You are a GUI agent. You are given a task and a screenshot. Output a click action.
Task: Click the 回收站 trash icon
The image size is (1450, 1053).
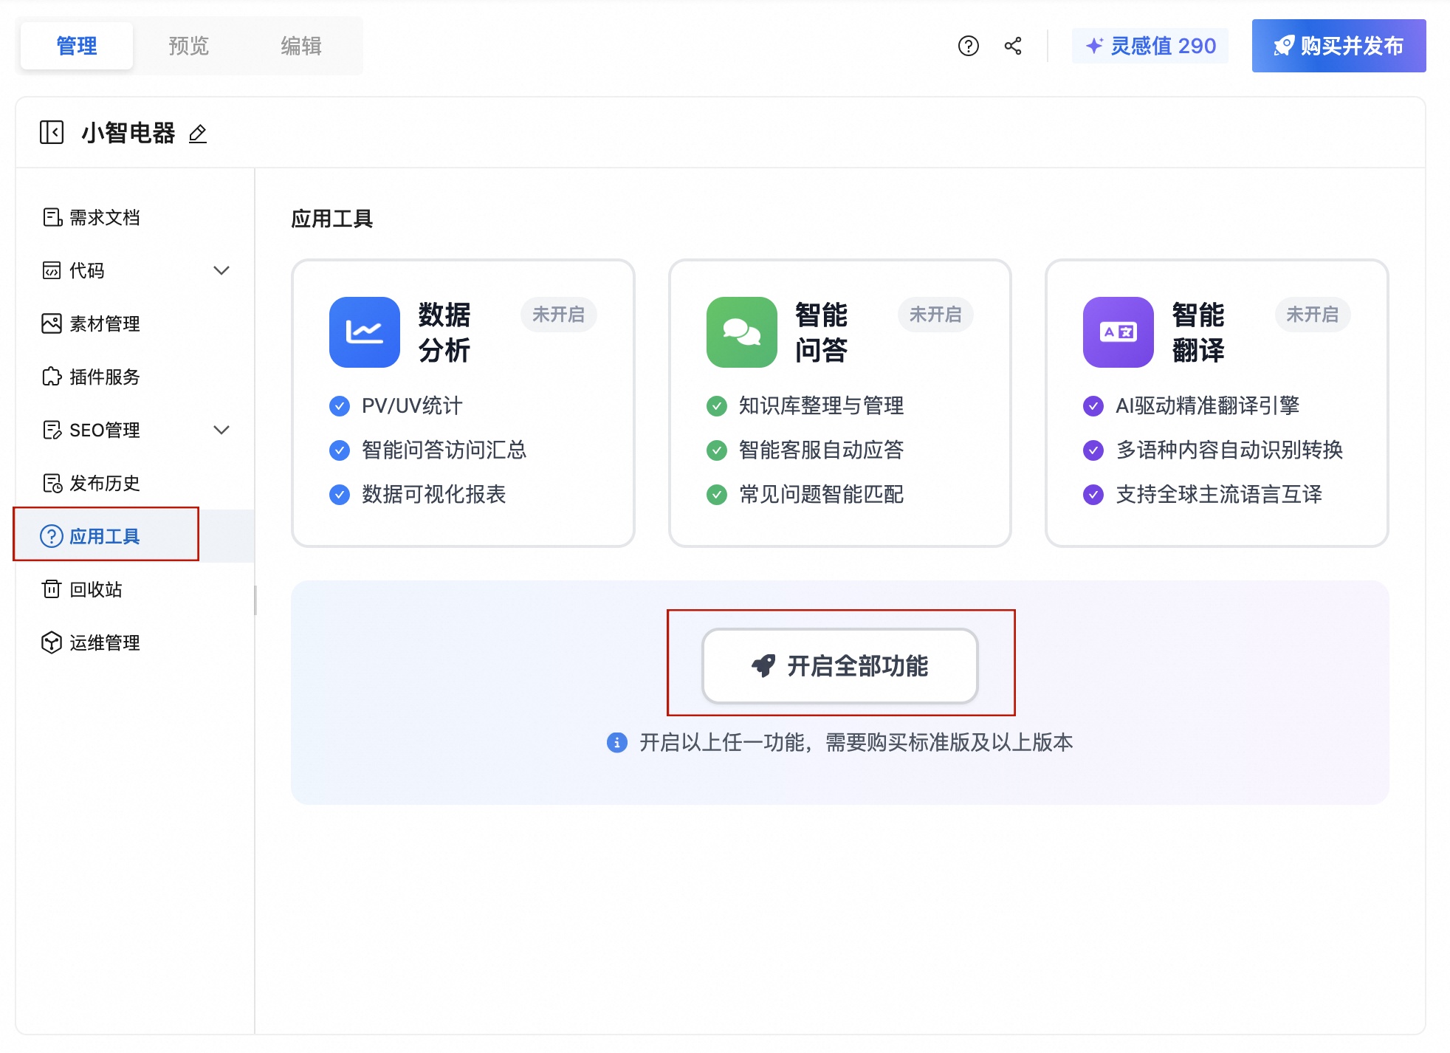tap(52, 589)
